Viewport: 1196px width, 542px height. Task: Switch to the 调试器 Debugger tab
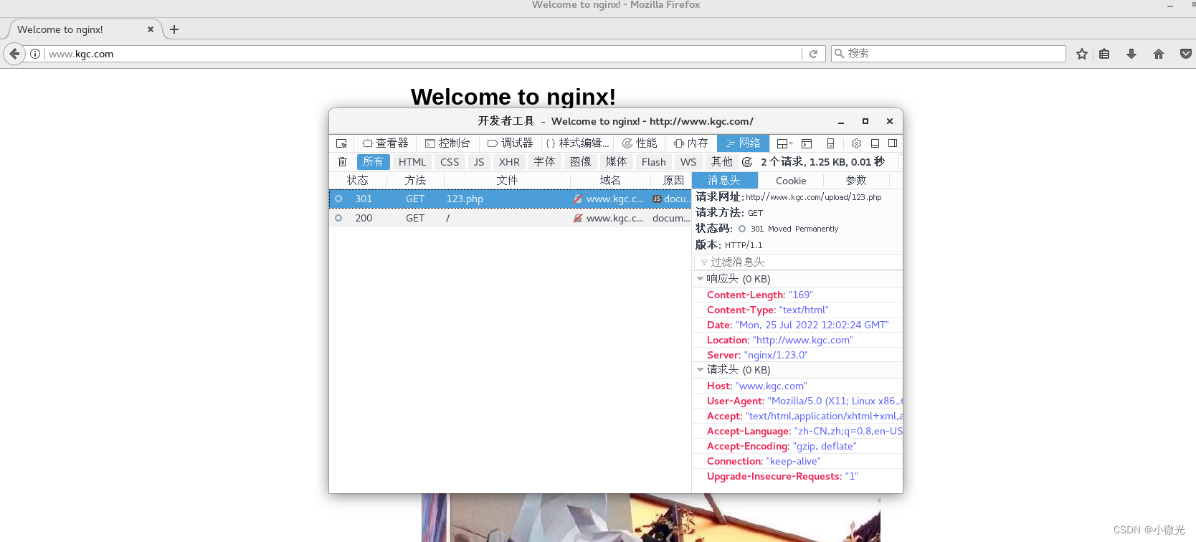click(x=511, y=143)
